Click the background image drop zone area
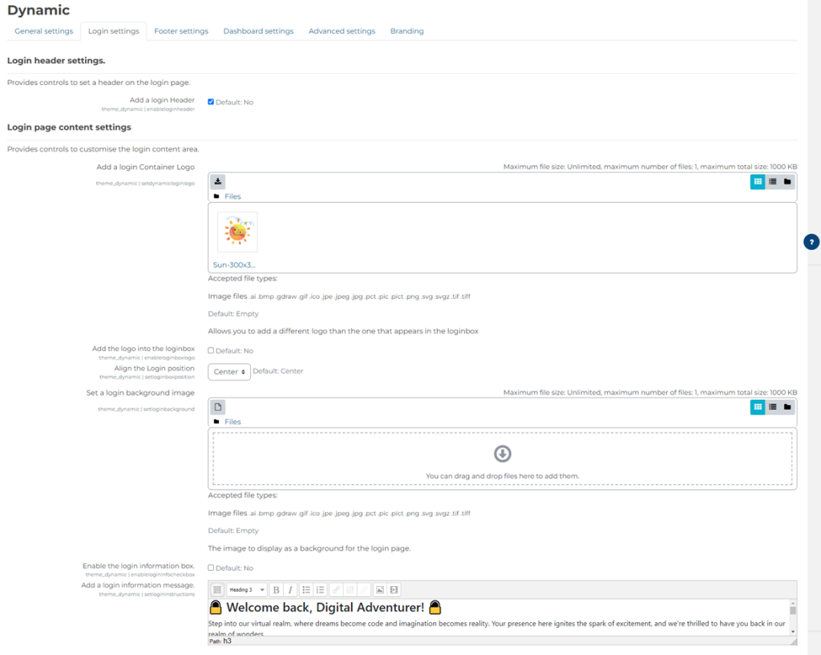 point(503,459)
